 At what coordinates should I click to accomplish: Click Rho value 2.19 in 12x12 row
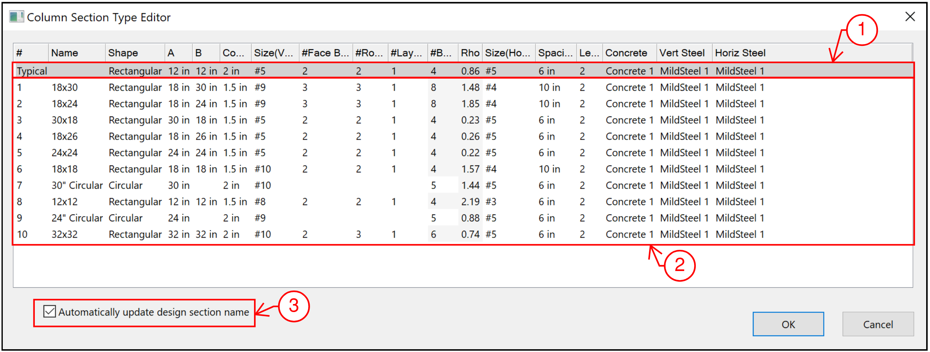470,202
